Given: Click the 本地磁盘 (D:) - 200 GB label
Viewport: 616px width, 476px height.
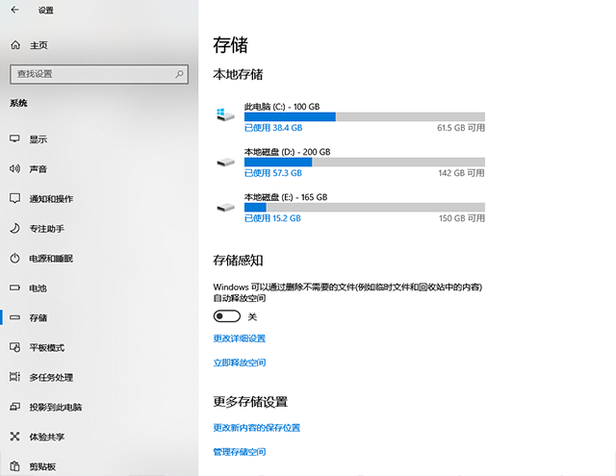Looking at the screenshot, I should 287,152.
